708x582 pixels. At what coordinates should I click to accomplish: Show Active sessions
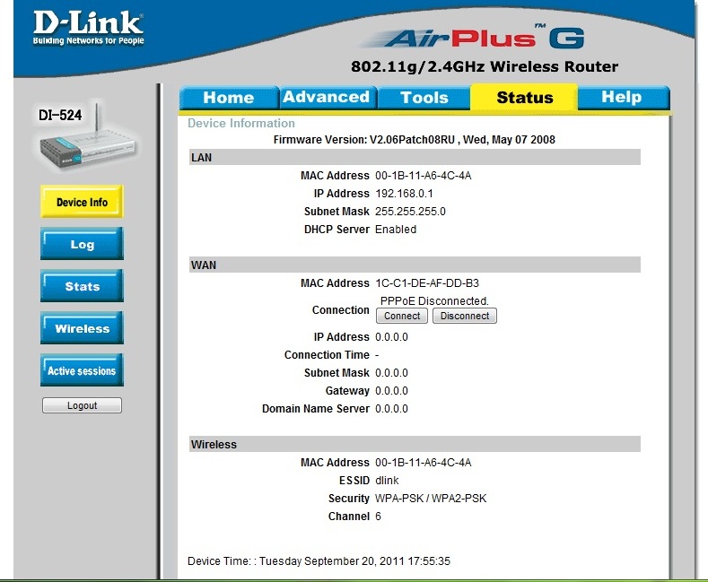pyautogui.click(x=82, y=370)
